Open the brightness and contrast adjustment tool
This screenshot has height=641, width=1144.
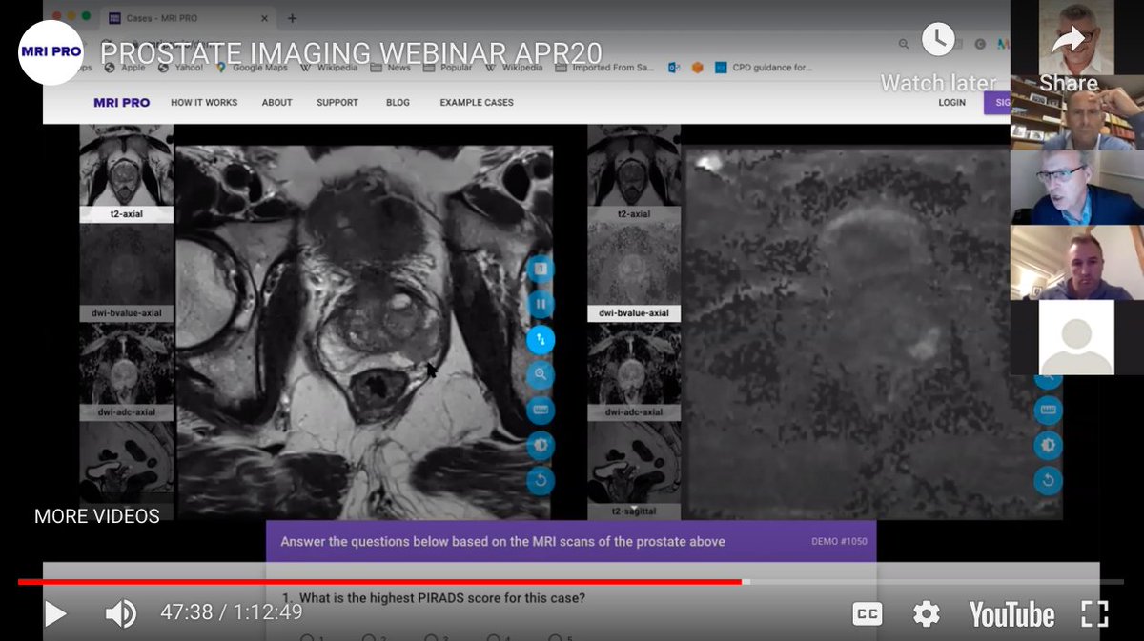(x=540, y=445)
